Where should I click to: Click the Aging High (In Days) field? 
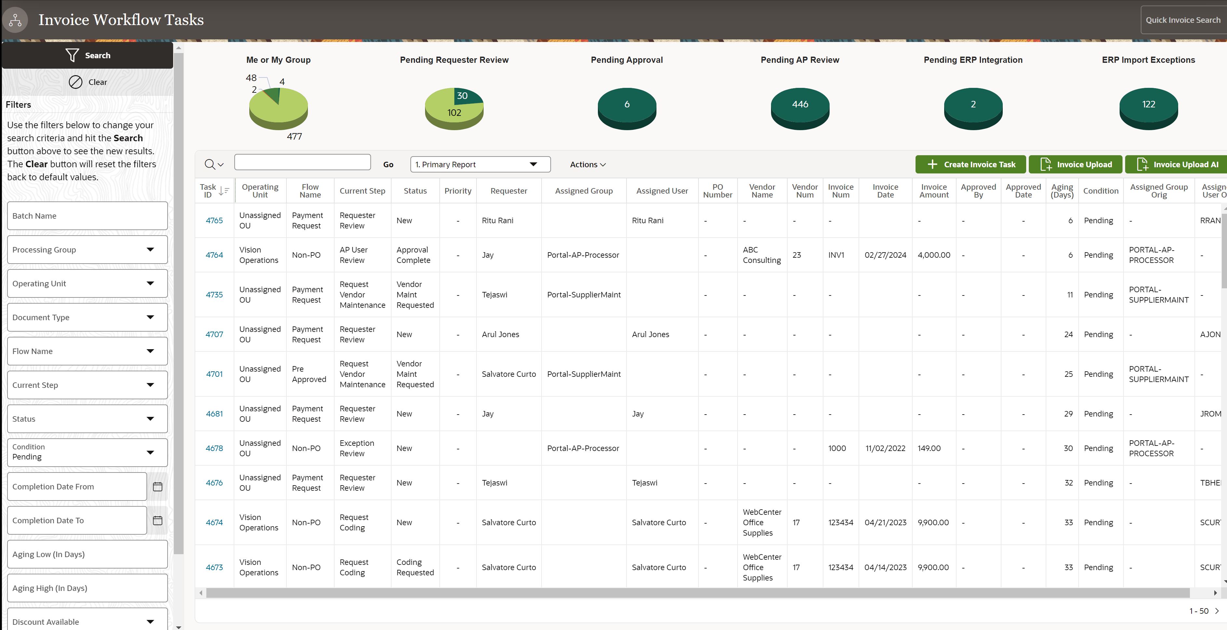click(x=88, y=588)
